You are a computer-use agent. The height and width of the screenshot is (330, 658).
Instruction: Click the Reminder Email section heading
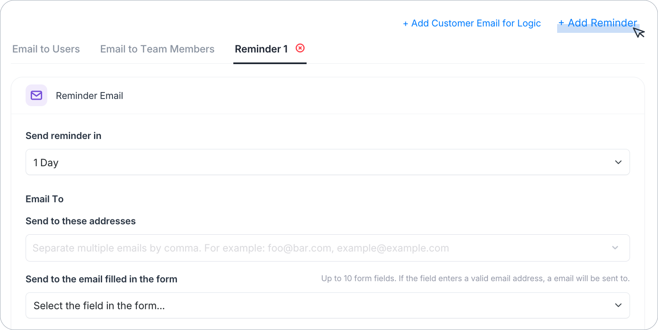coord(89,96)
